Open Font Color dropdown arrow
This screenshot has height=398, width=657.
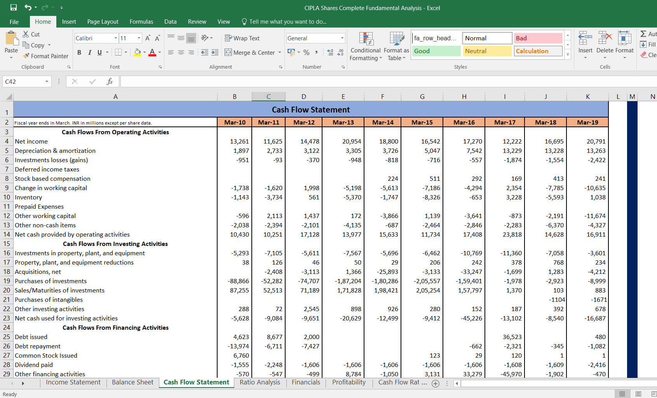tap(160, 52)
